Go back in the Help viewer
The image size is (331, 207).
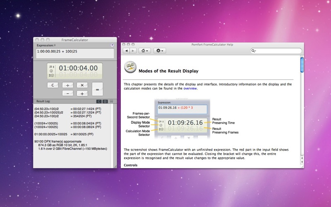click(x=127, y=51)
